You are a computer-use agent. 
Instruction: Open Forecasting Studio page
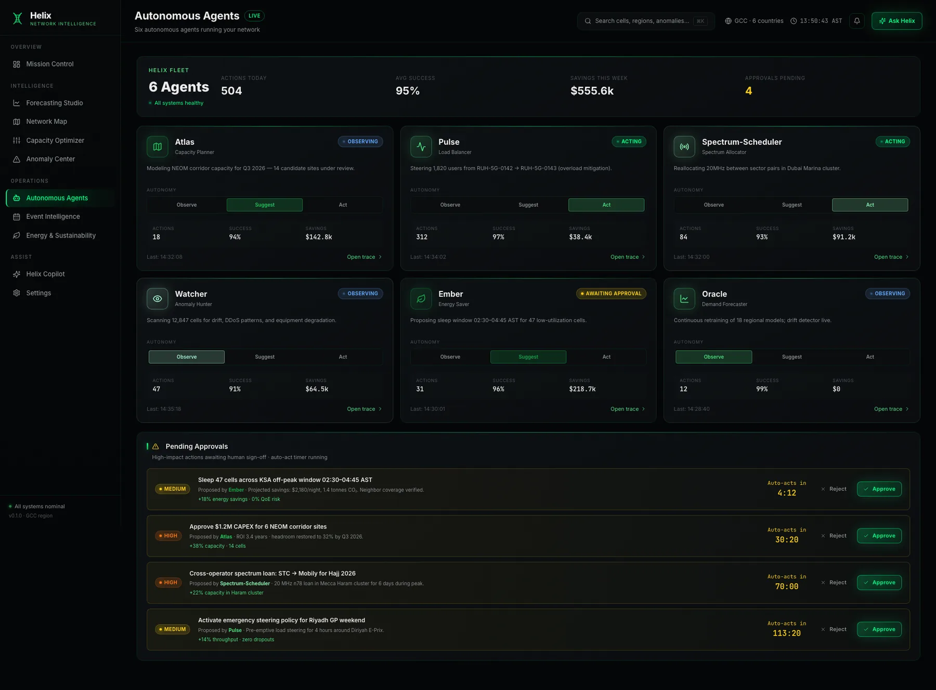pos(60,103)
